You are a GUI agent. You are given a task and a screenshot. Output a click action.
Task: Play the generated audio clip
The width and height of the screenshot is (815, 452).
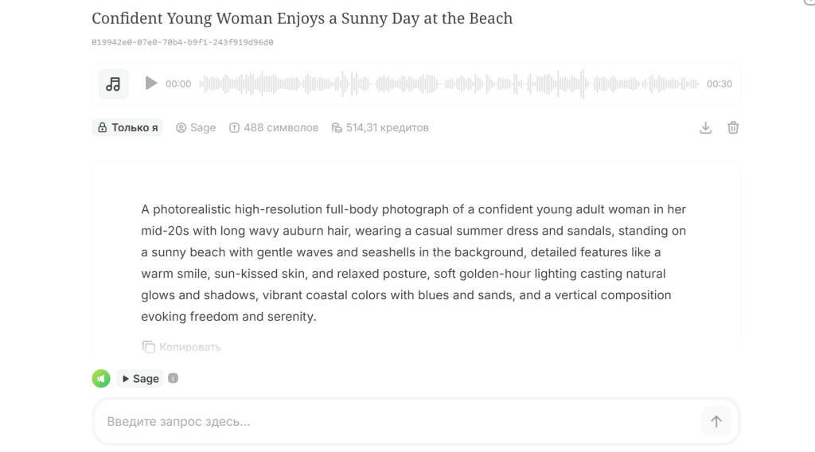point(150,83)
